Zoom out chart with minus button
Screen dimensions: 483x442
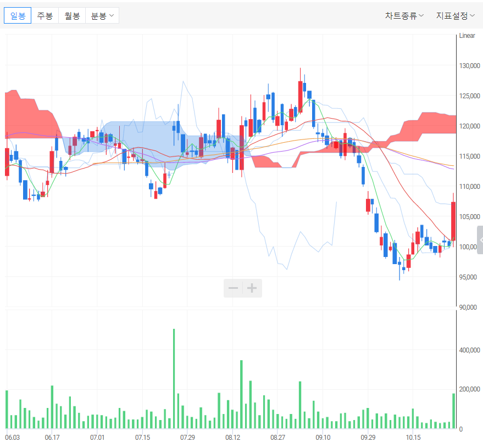(233, 288)
